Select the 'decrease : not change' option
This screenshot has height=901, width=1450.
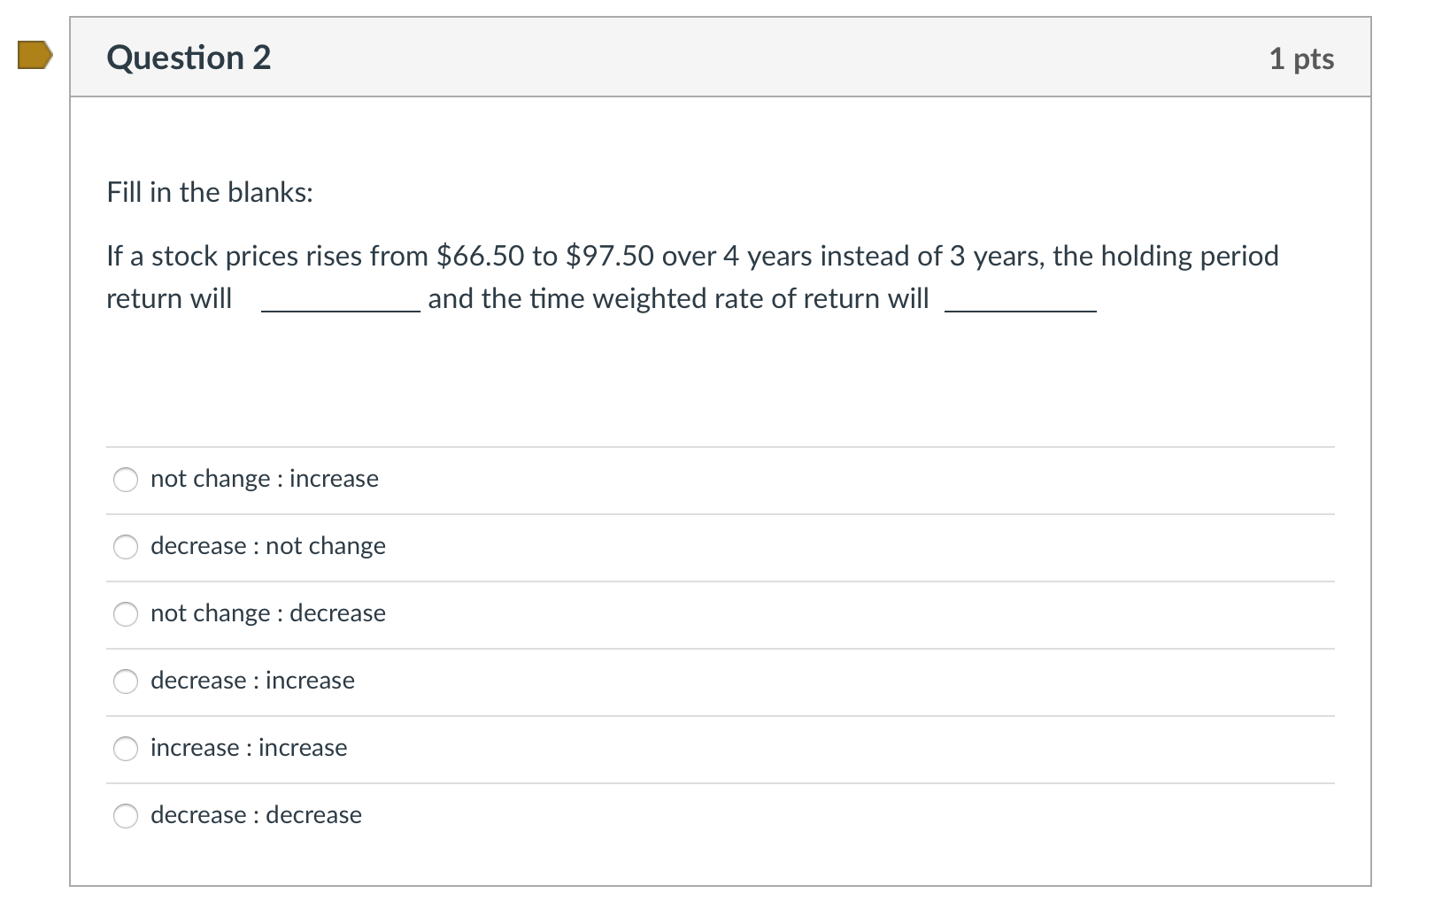(x=267, y=546)
